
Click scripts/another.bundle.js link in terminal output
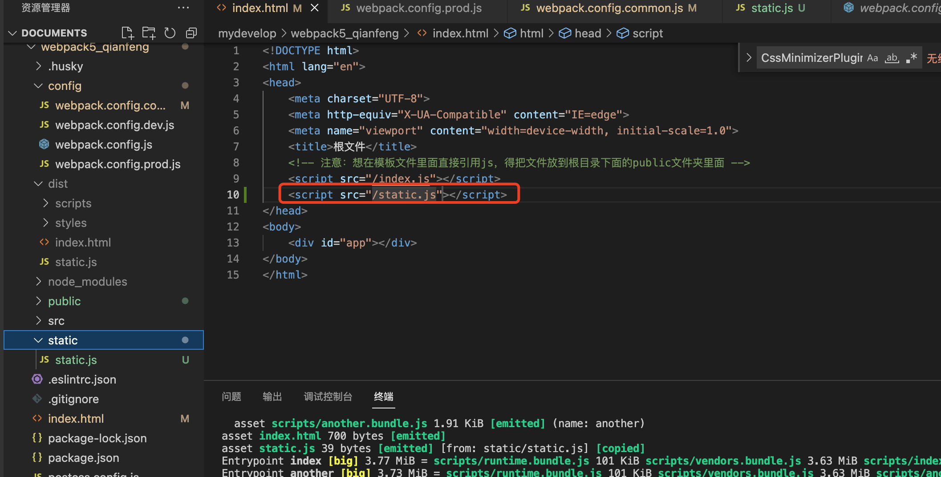click(x=349, y=423)
